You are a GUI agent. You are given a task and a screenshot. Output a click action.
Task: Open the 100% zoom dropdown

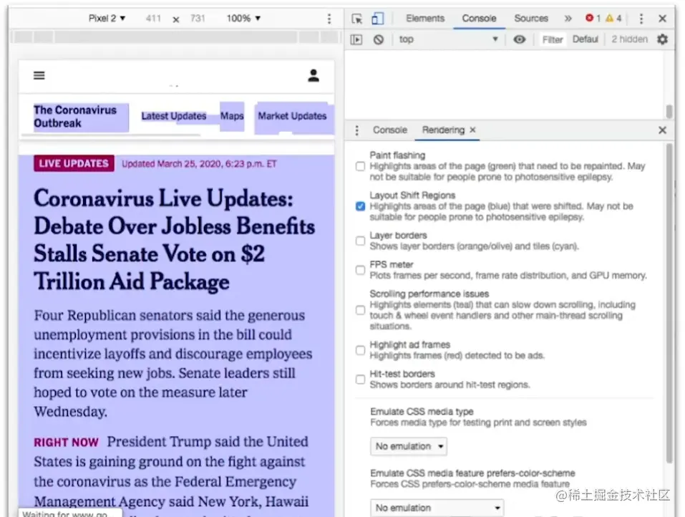tap(243, 19)
